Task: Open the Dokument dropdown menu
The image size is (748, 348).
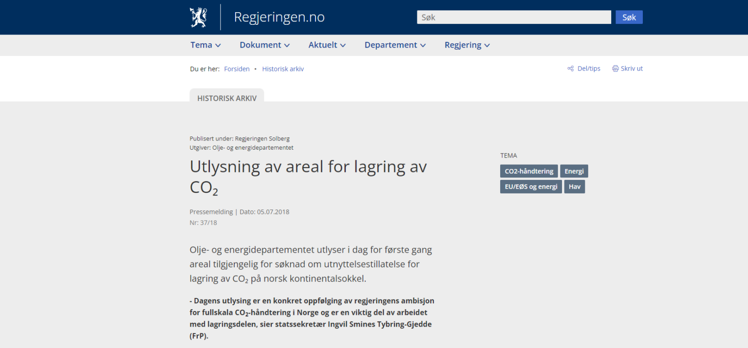Action: pos(264,45)
